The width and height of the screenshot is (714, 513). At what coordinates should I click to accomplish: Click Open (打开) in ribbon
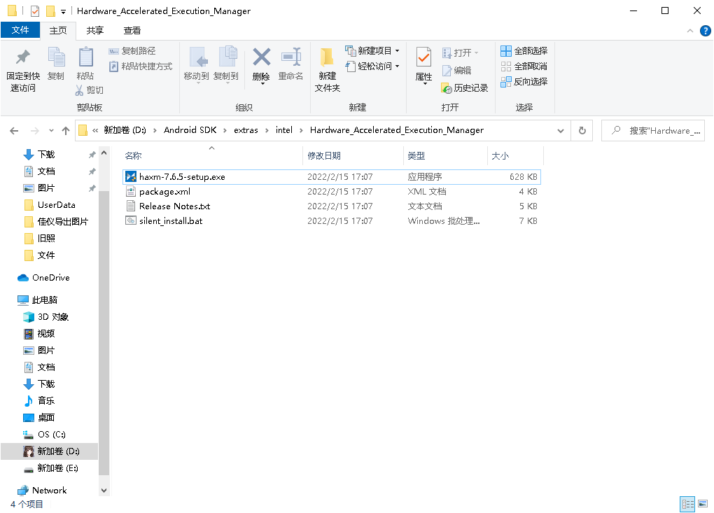(x=460, y=52)
